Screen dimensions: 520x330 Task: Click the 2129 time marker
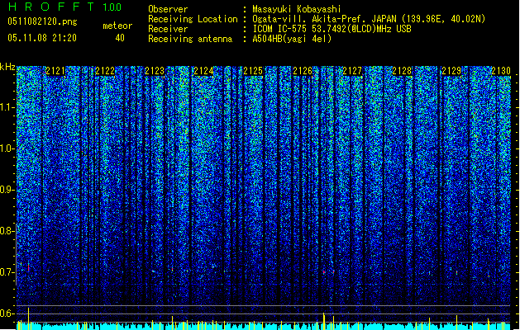pos(451,71)
